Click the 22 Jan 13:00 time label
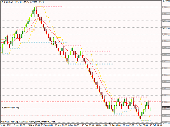Image resolution: width=170 pixels, height=127 pixels. (x=128, y=125)
